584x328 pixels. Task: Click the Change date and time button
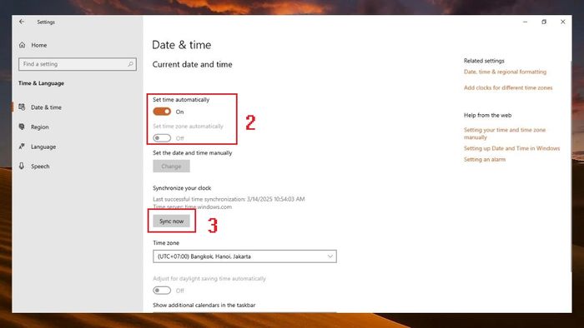click(171, 166)
